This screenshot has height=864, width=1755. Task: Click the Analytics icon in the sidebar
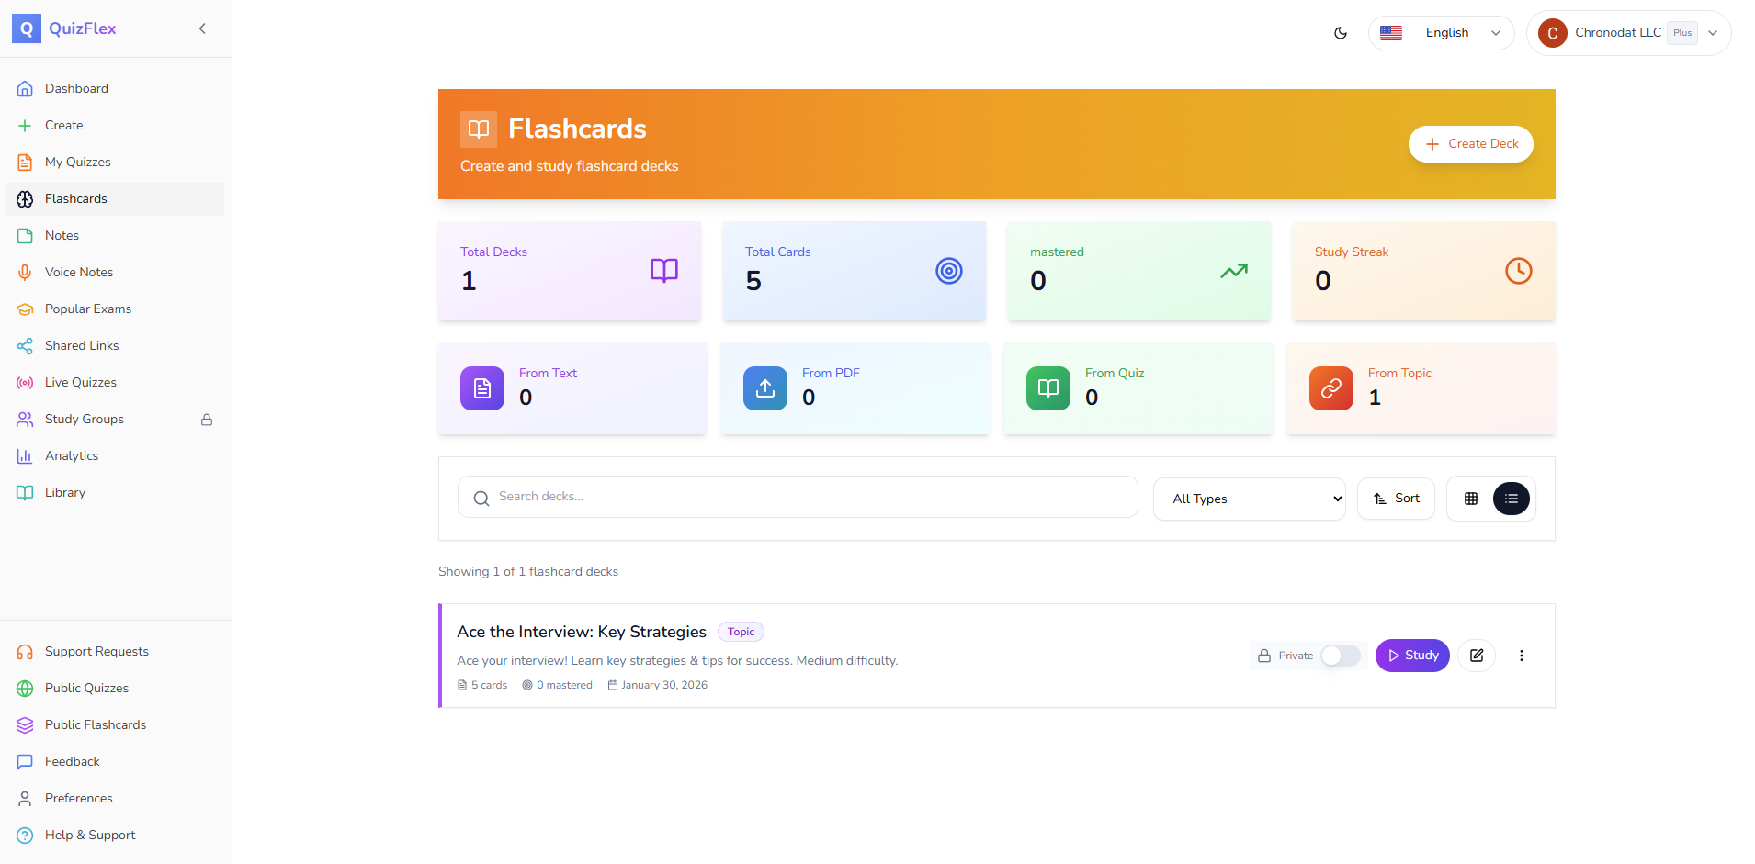(25, 455)
